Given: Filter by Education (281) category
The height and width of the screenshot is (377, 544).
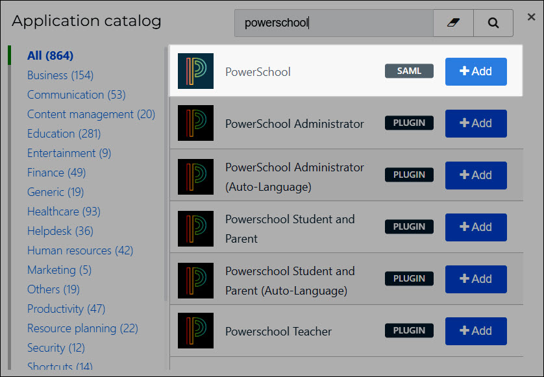Looking at the screenshot, I should coord(64,134).
